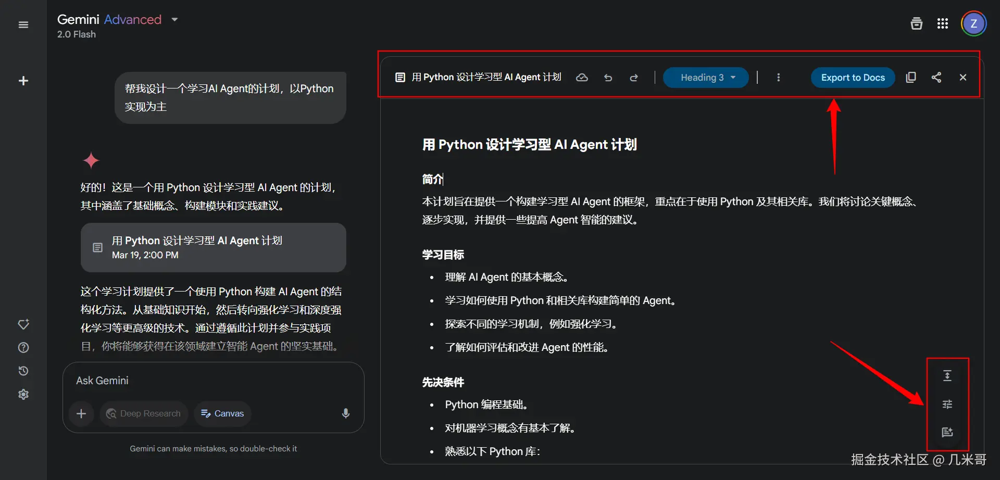Click the 先决条件 heading
The height and width of the screenshot is (480, 1000).
pyautogui.click(x=443, y=382)
